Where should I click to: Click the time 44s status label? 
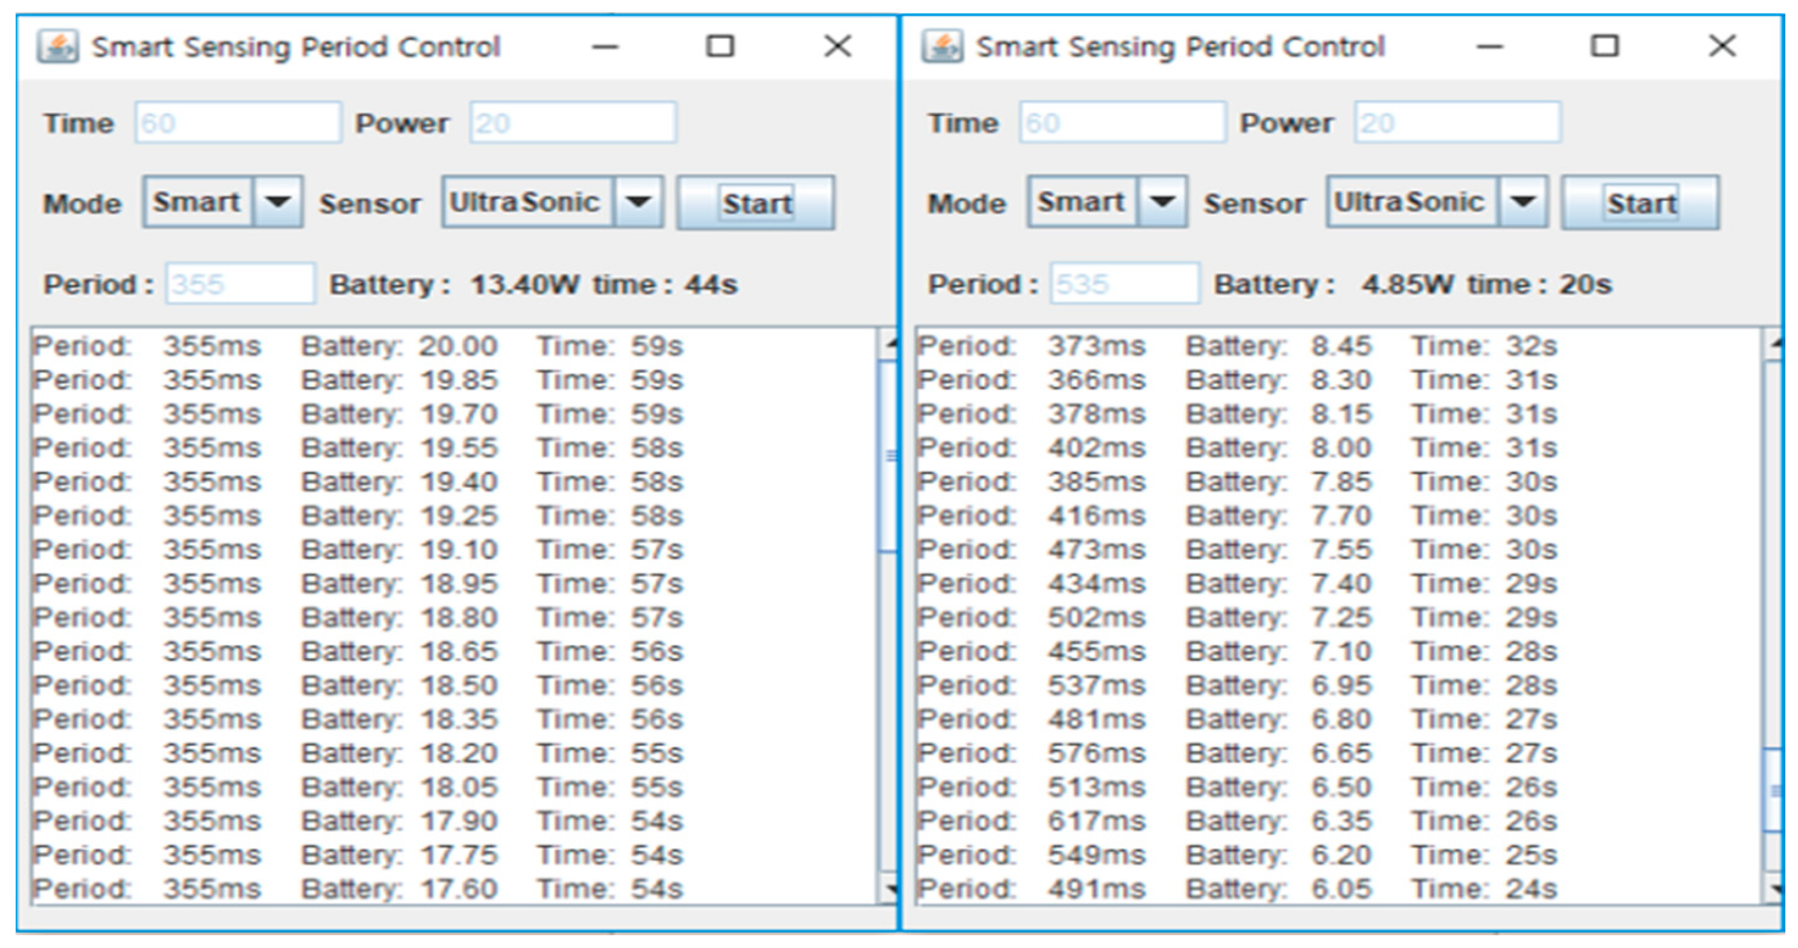(x=665, y=285)
